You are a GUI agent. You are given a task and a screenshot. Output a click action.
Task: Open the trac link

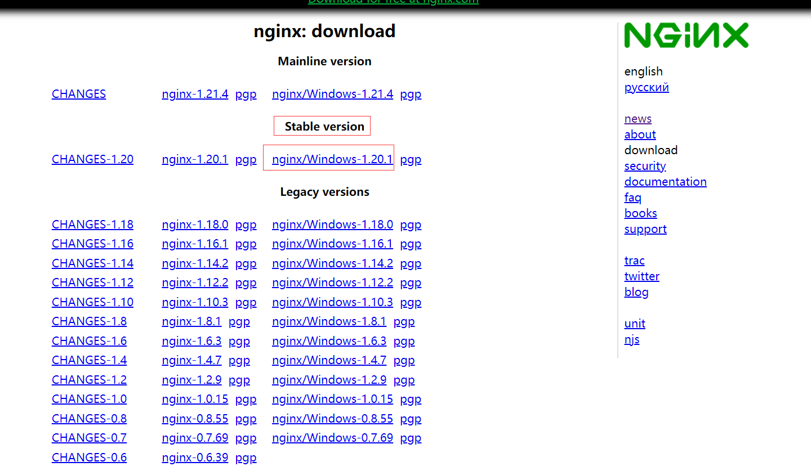pyautogui.click(x=635, y=261)
